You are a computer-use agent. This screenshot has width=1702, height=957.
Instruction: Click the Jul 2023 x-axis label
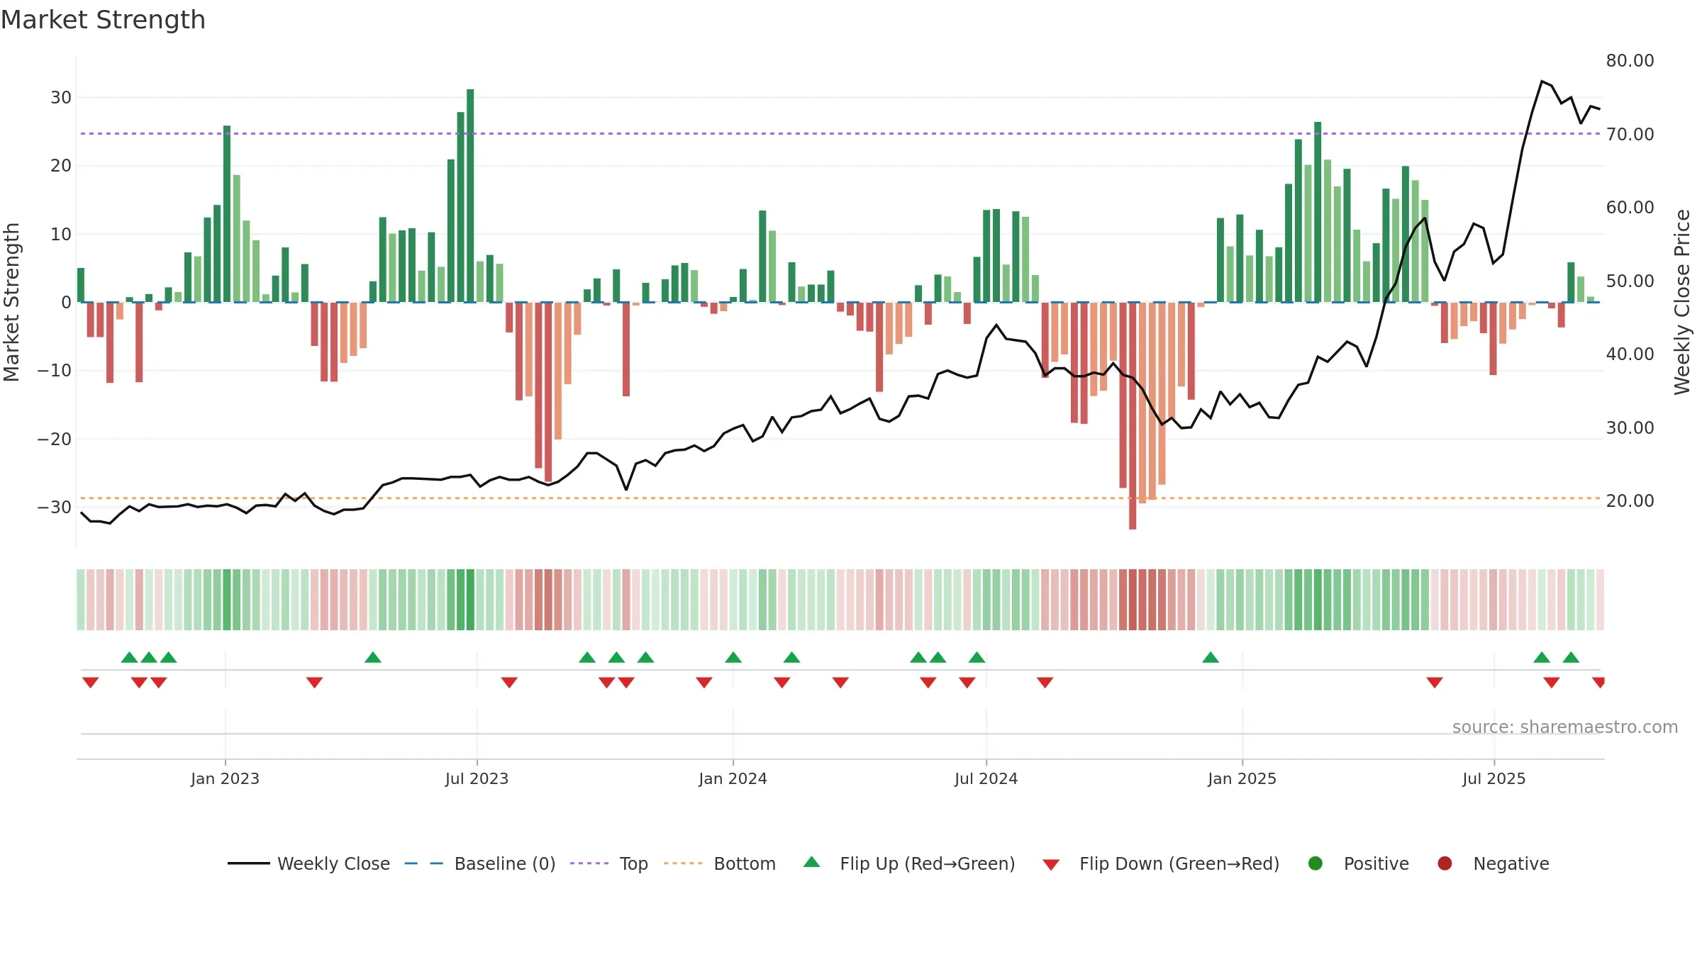(477, 779)
